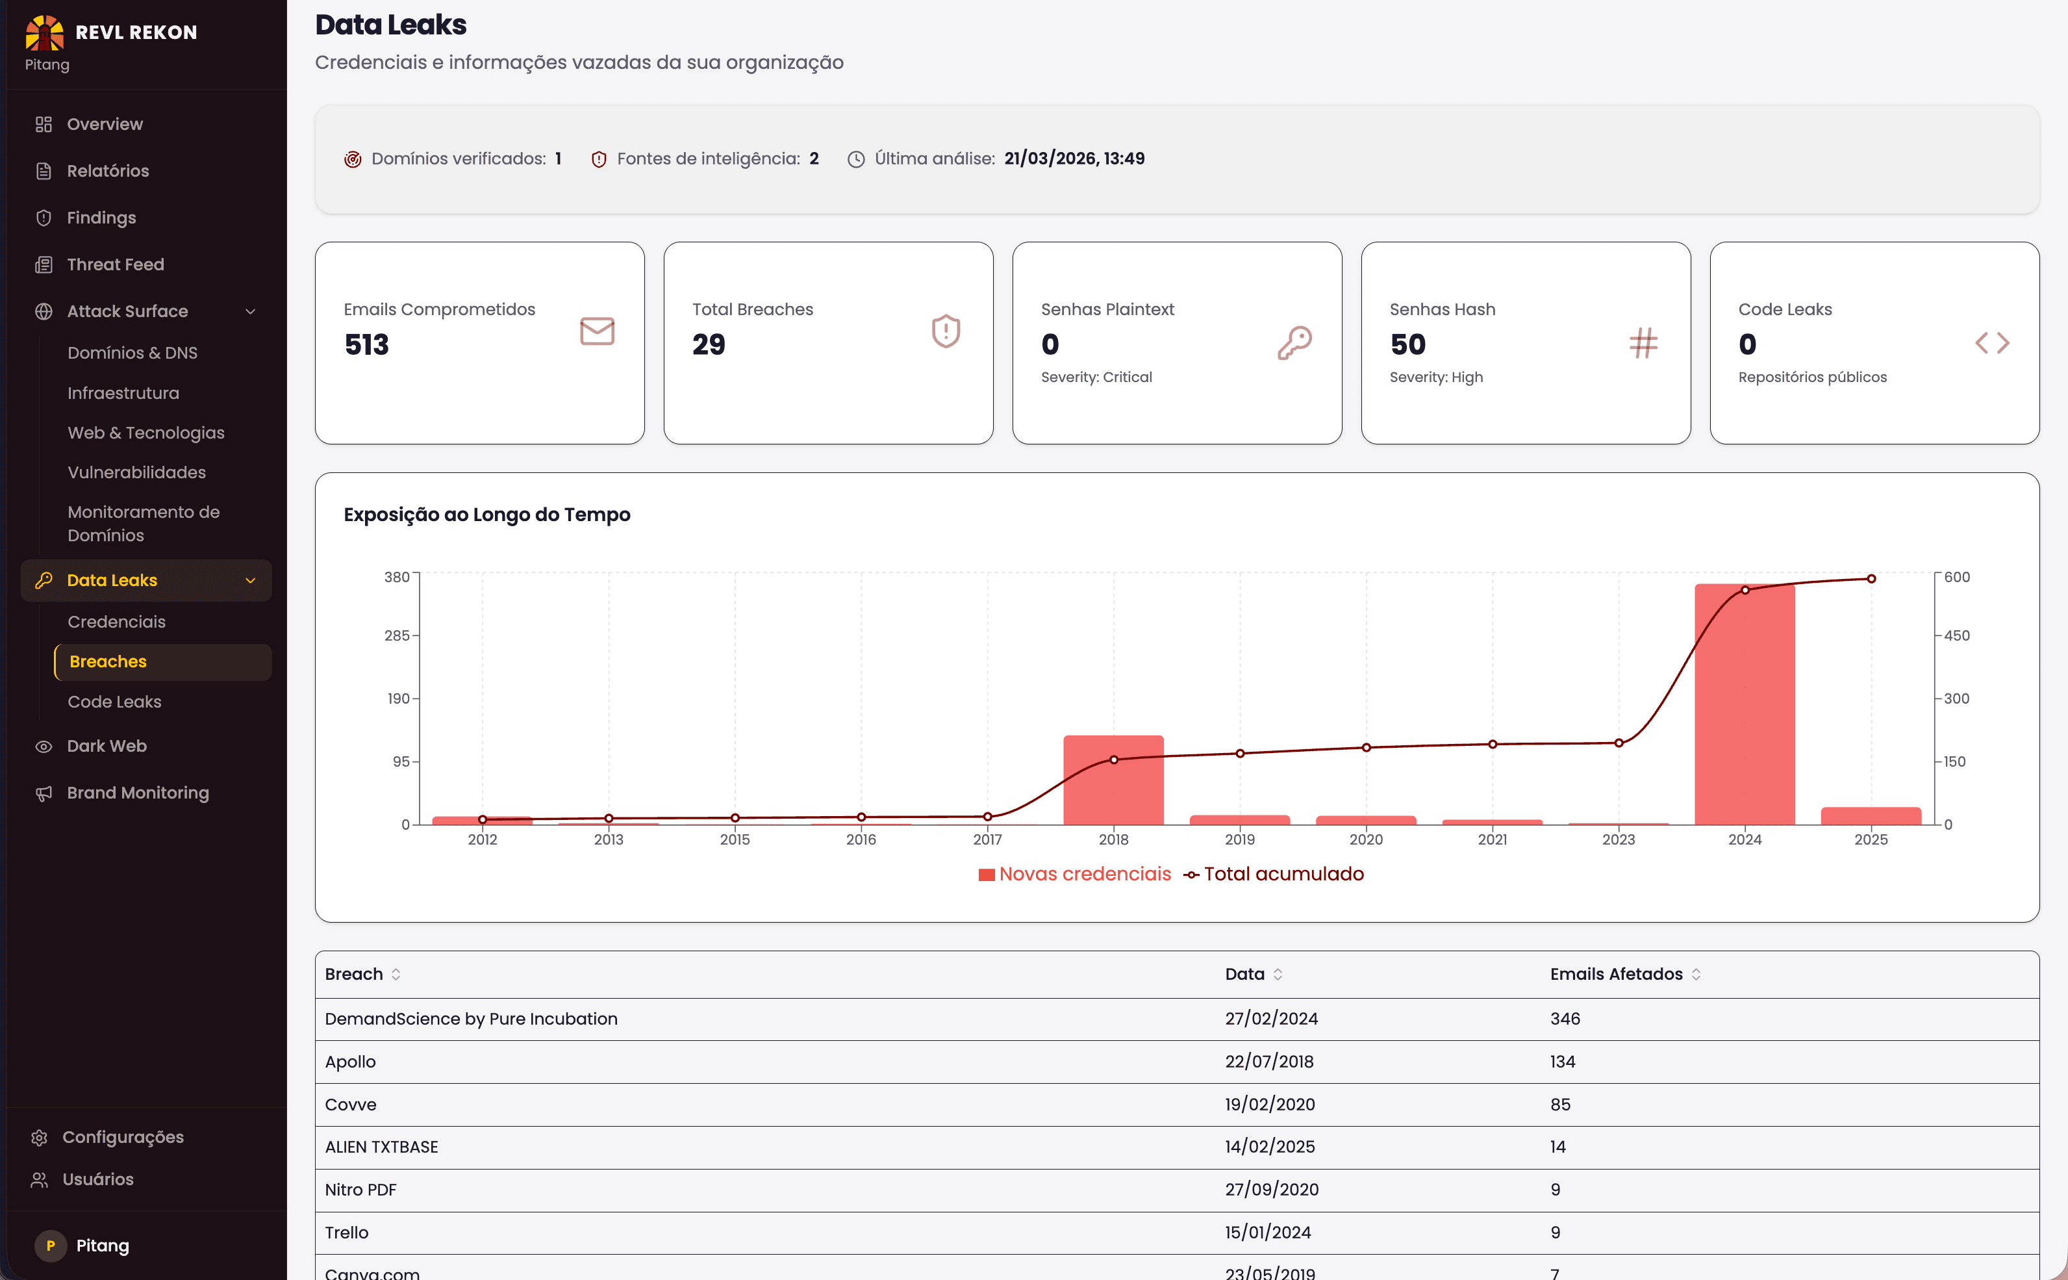Sort table by Emails Afetados
This screenshot has width=2068, height=1280.
[x=1696, y=975]
